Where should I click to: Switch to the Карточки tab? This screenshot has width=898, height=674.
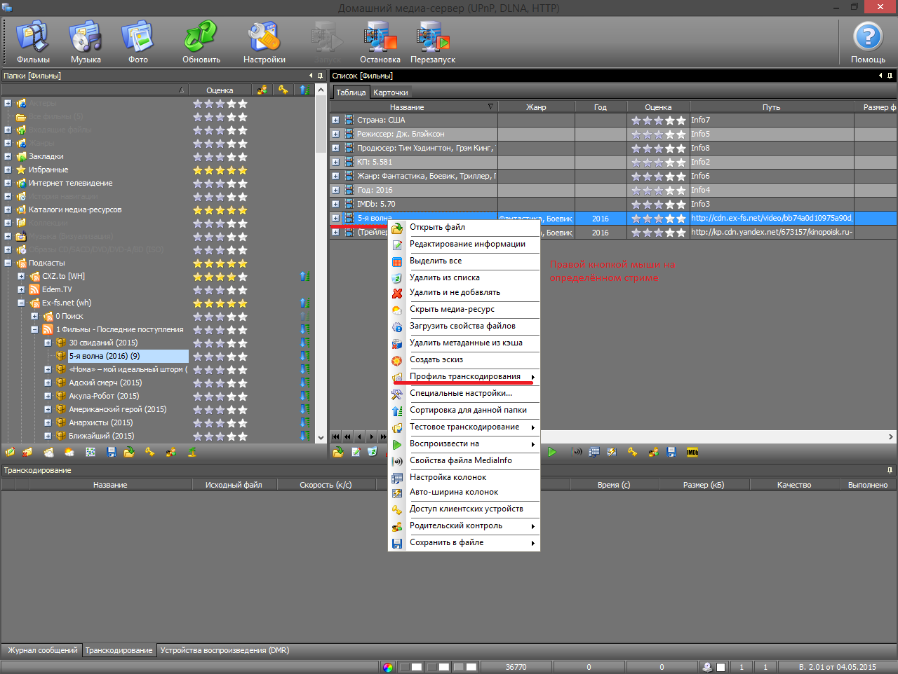point(390,92)
